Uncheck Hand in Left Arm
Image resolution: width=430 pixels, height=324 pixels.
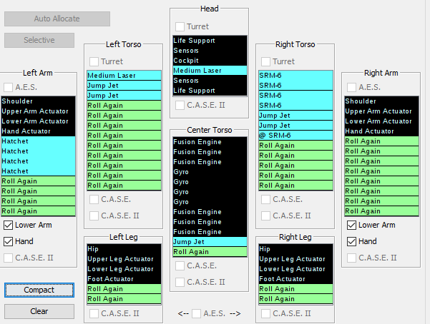pos(8,242)
